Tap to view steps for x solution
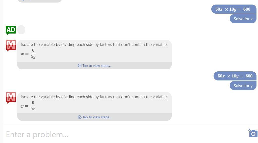 [x=94, y=66]
